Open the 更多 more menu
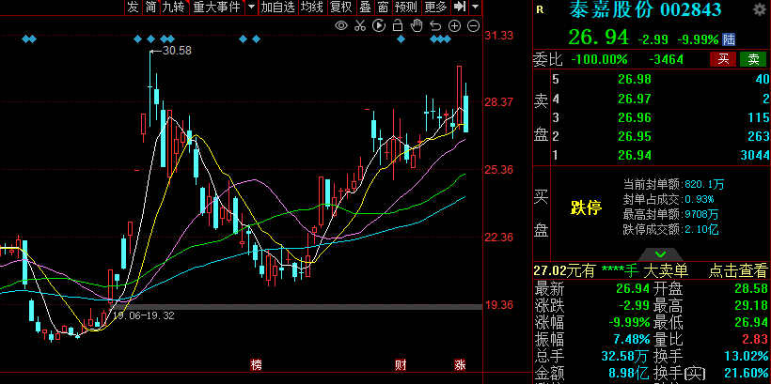This screenshot has height=384, width=771. pyautogui.click(x=435, y=7)
